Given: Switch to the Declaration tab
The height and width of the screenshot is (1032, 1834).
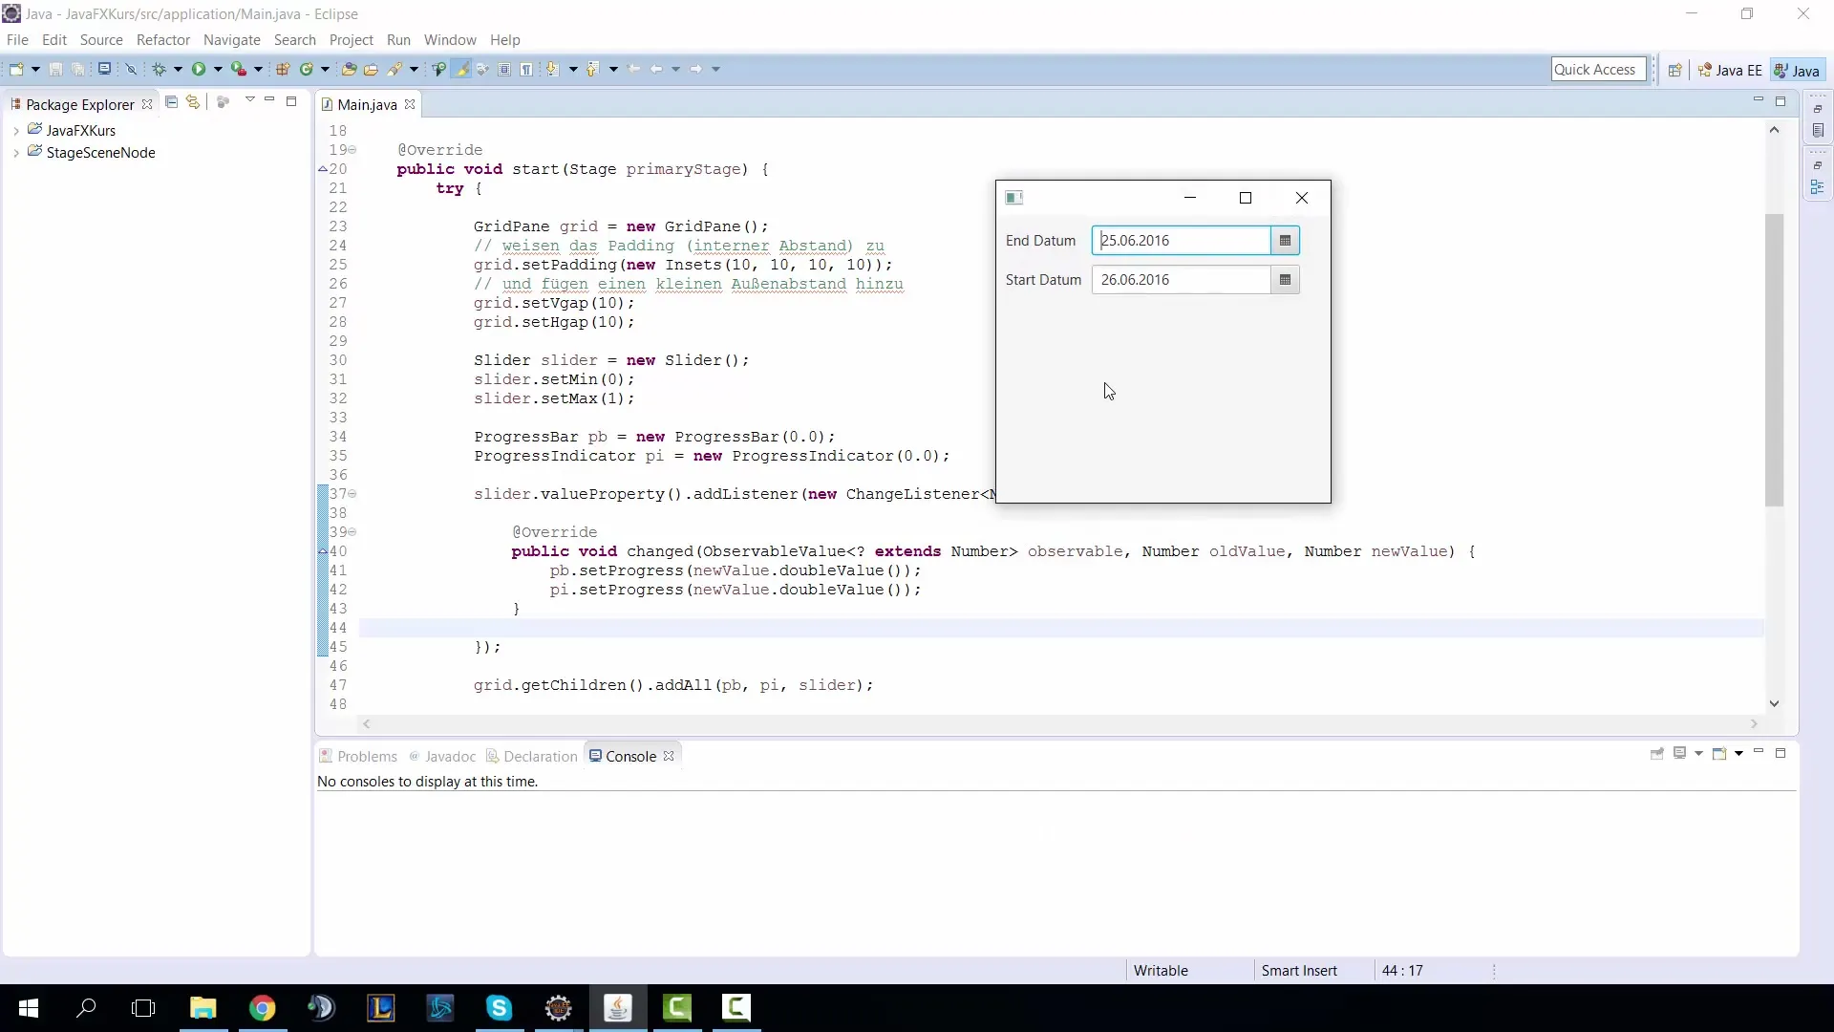Looking at the screenshot, I should click(532, 756).
